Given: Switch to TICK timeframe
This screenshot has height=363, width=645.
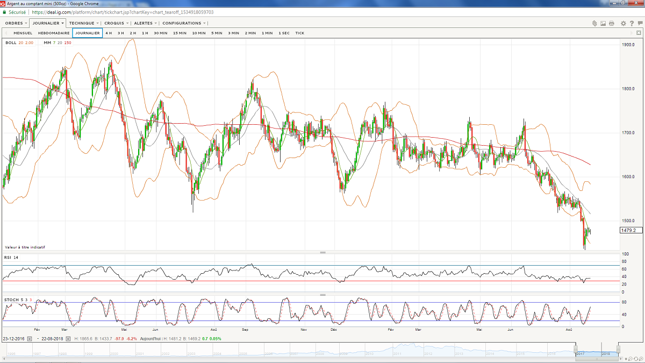Looking at the screenshot, I should (x=300, y=33).
